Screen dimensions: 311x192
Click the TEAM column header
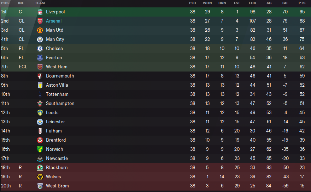point(40,3)
